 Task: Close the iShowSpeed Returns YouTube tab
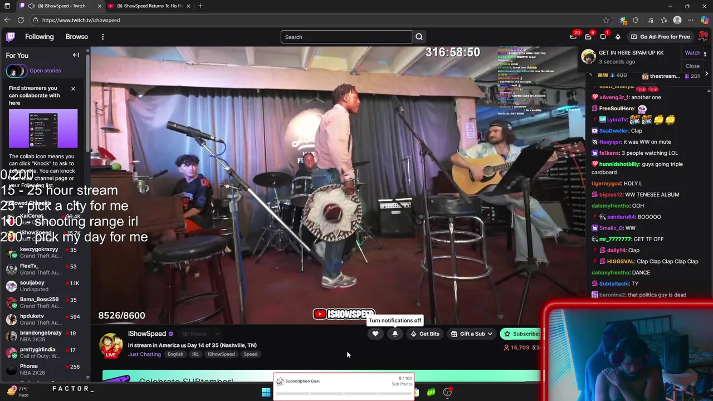pos(188,6)
